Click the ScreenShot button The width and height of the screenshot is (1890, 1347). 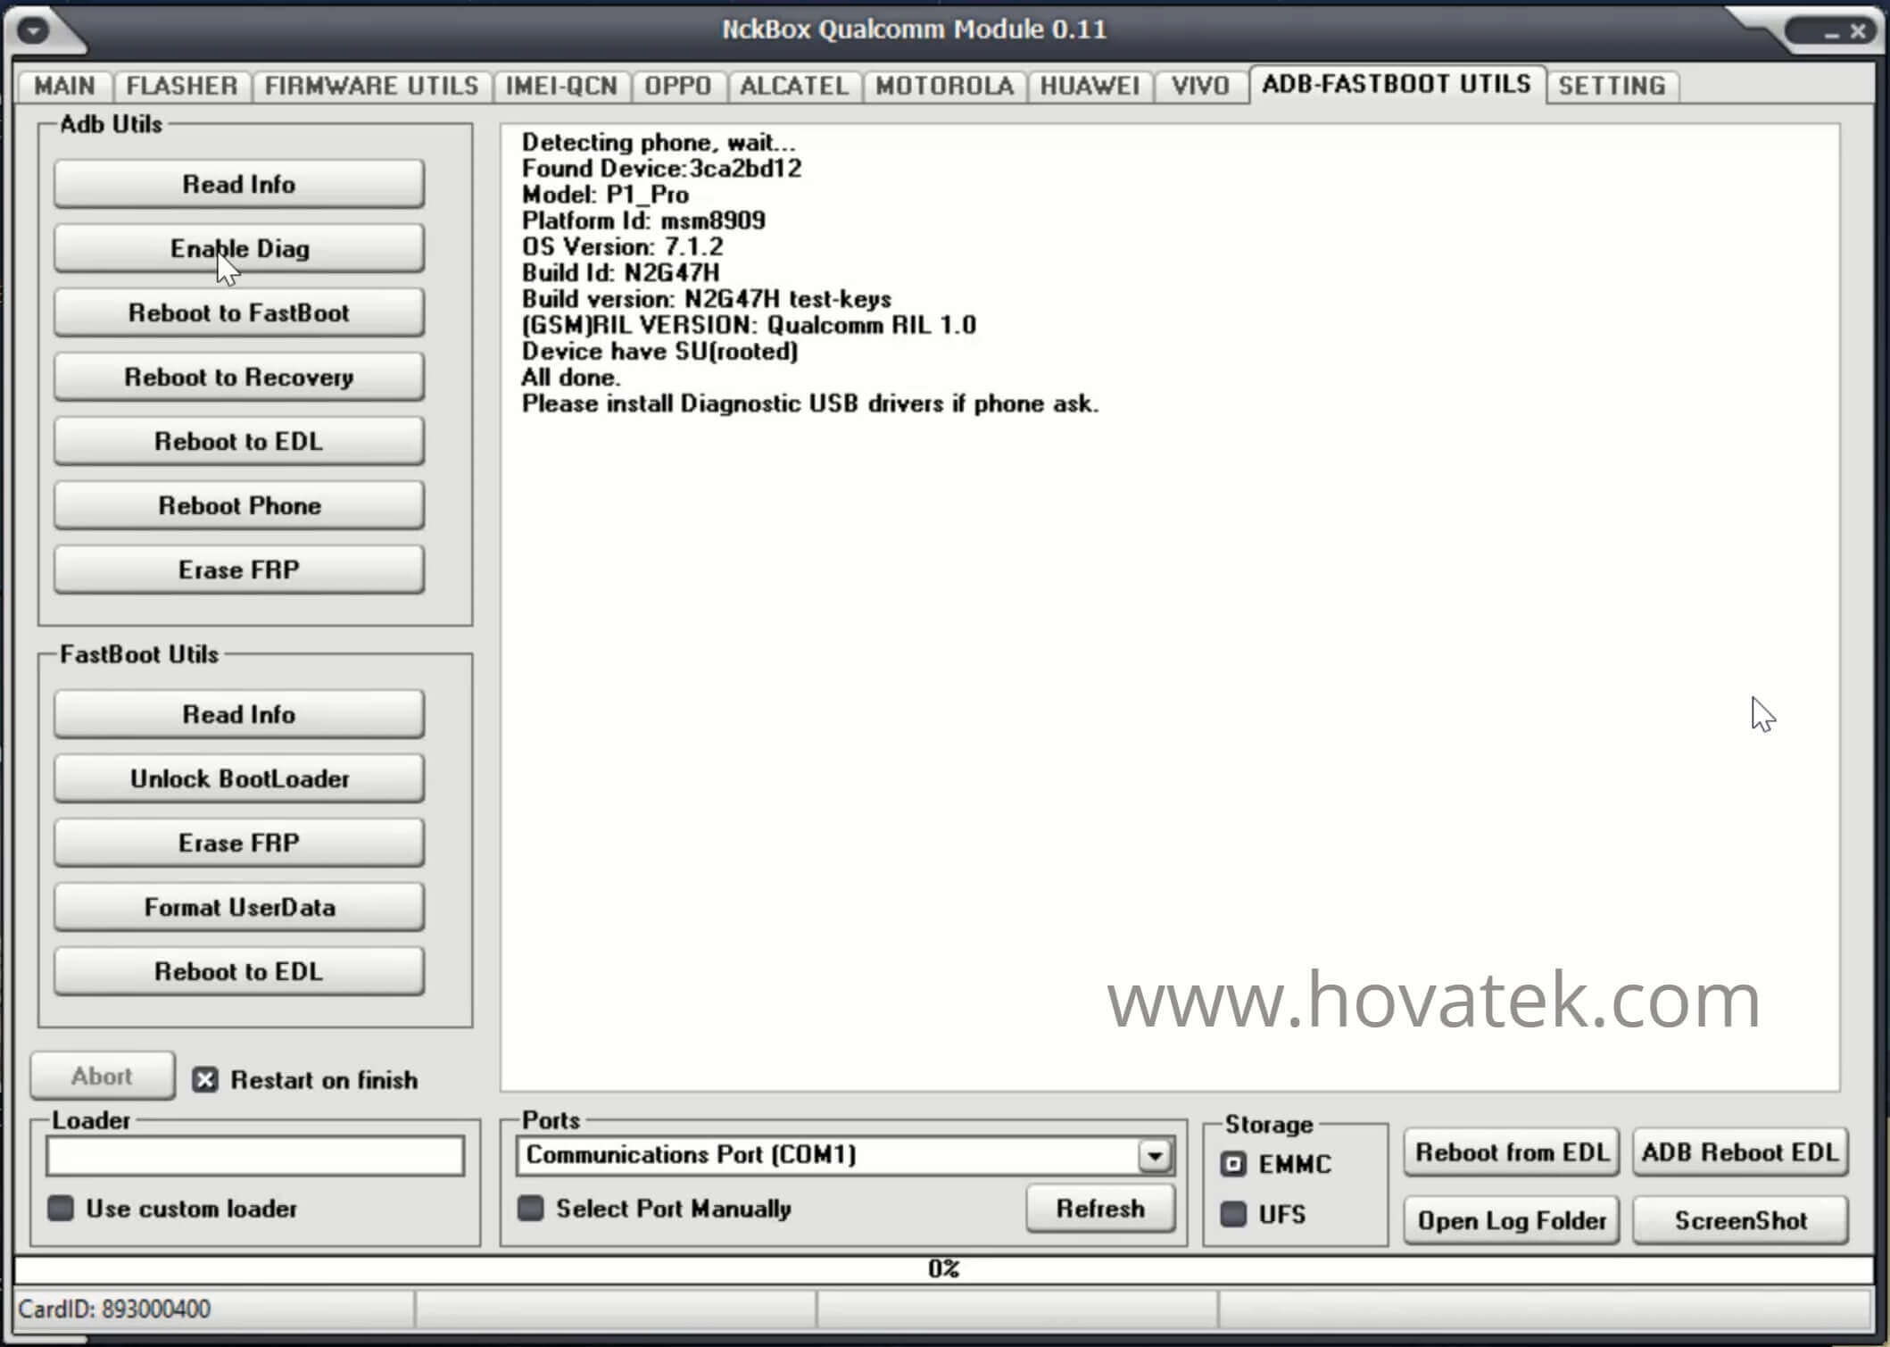click(1740, 1220)
